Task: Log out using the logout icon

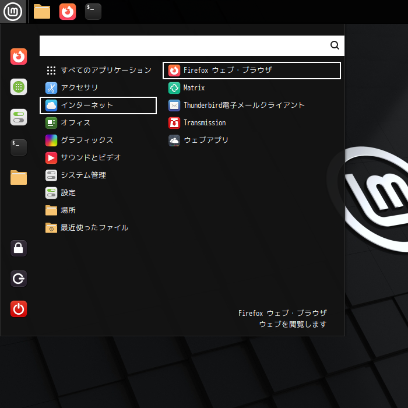Action: (x=19, y=279)
